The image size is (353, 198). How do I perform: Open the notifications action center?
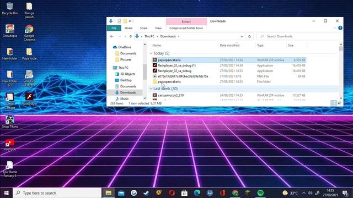click(345, 193)
